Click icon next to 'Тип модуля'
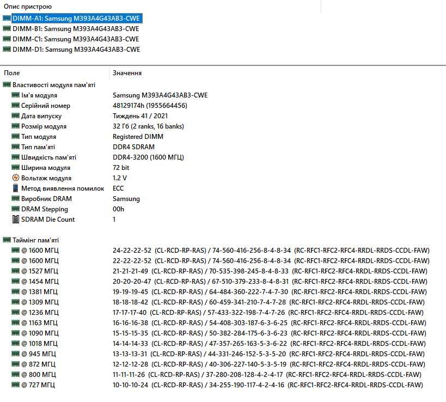The image size is (446, 402). point(15,136)
